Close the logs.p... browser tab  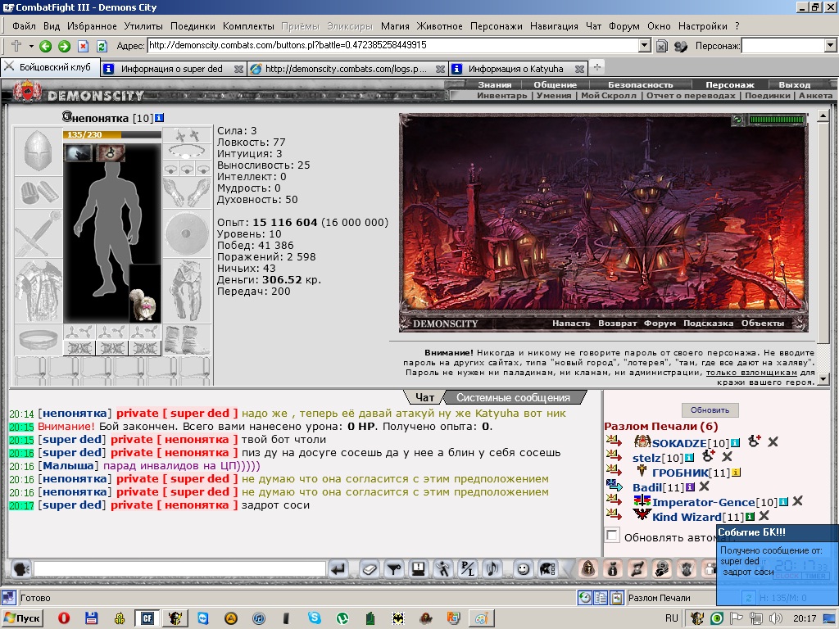(x=440, y=69)
